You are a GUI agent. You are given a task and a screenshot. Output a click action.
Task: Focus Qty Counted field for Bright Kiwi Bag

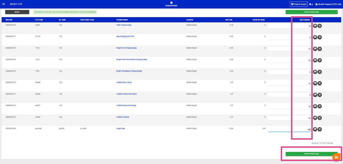pyautogui.click(x=289, y=49)
